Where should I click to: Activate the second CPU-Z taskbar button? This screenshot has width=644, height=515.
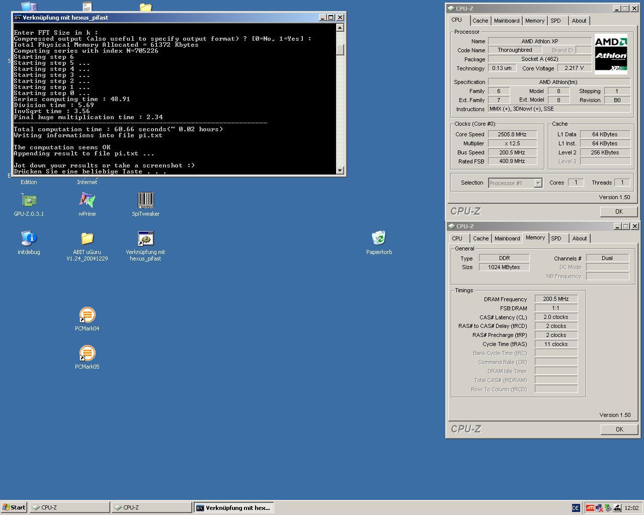tap(151, 507)
